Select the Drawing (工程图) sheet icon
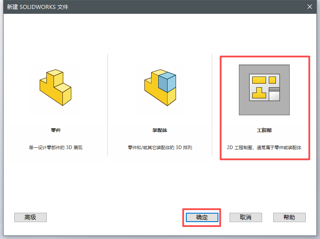Screen dimensions: 320x239 264,90
